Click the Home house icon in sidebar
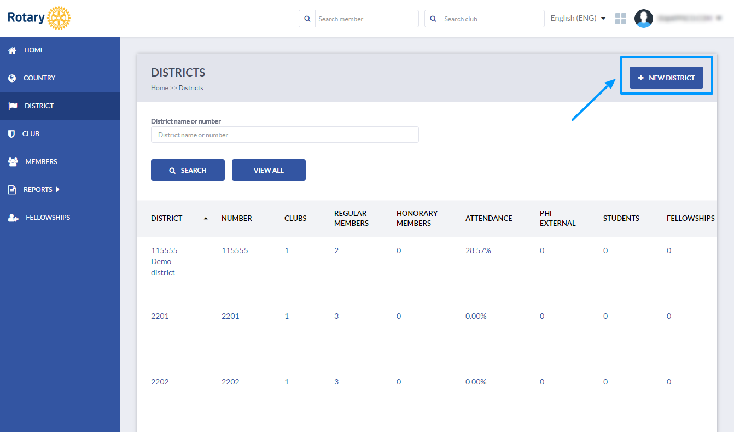This screenshot has width=734, height=432. point(12,50)
